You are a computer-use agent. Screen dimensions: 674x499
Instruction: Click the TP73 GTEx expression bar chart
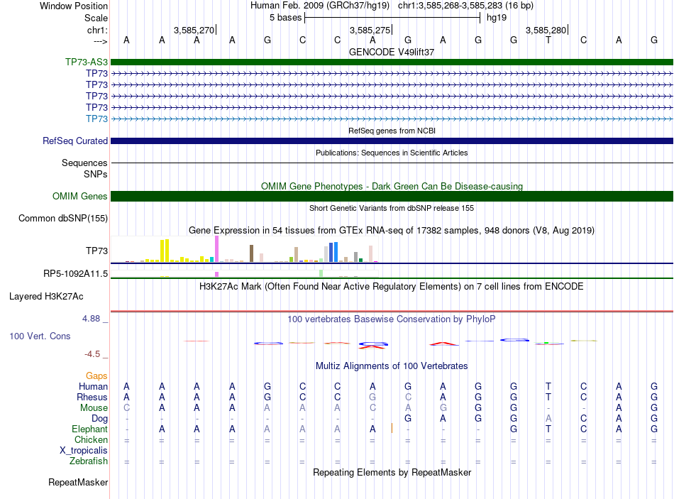pos(245,249)
